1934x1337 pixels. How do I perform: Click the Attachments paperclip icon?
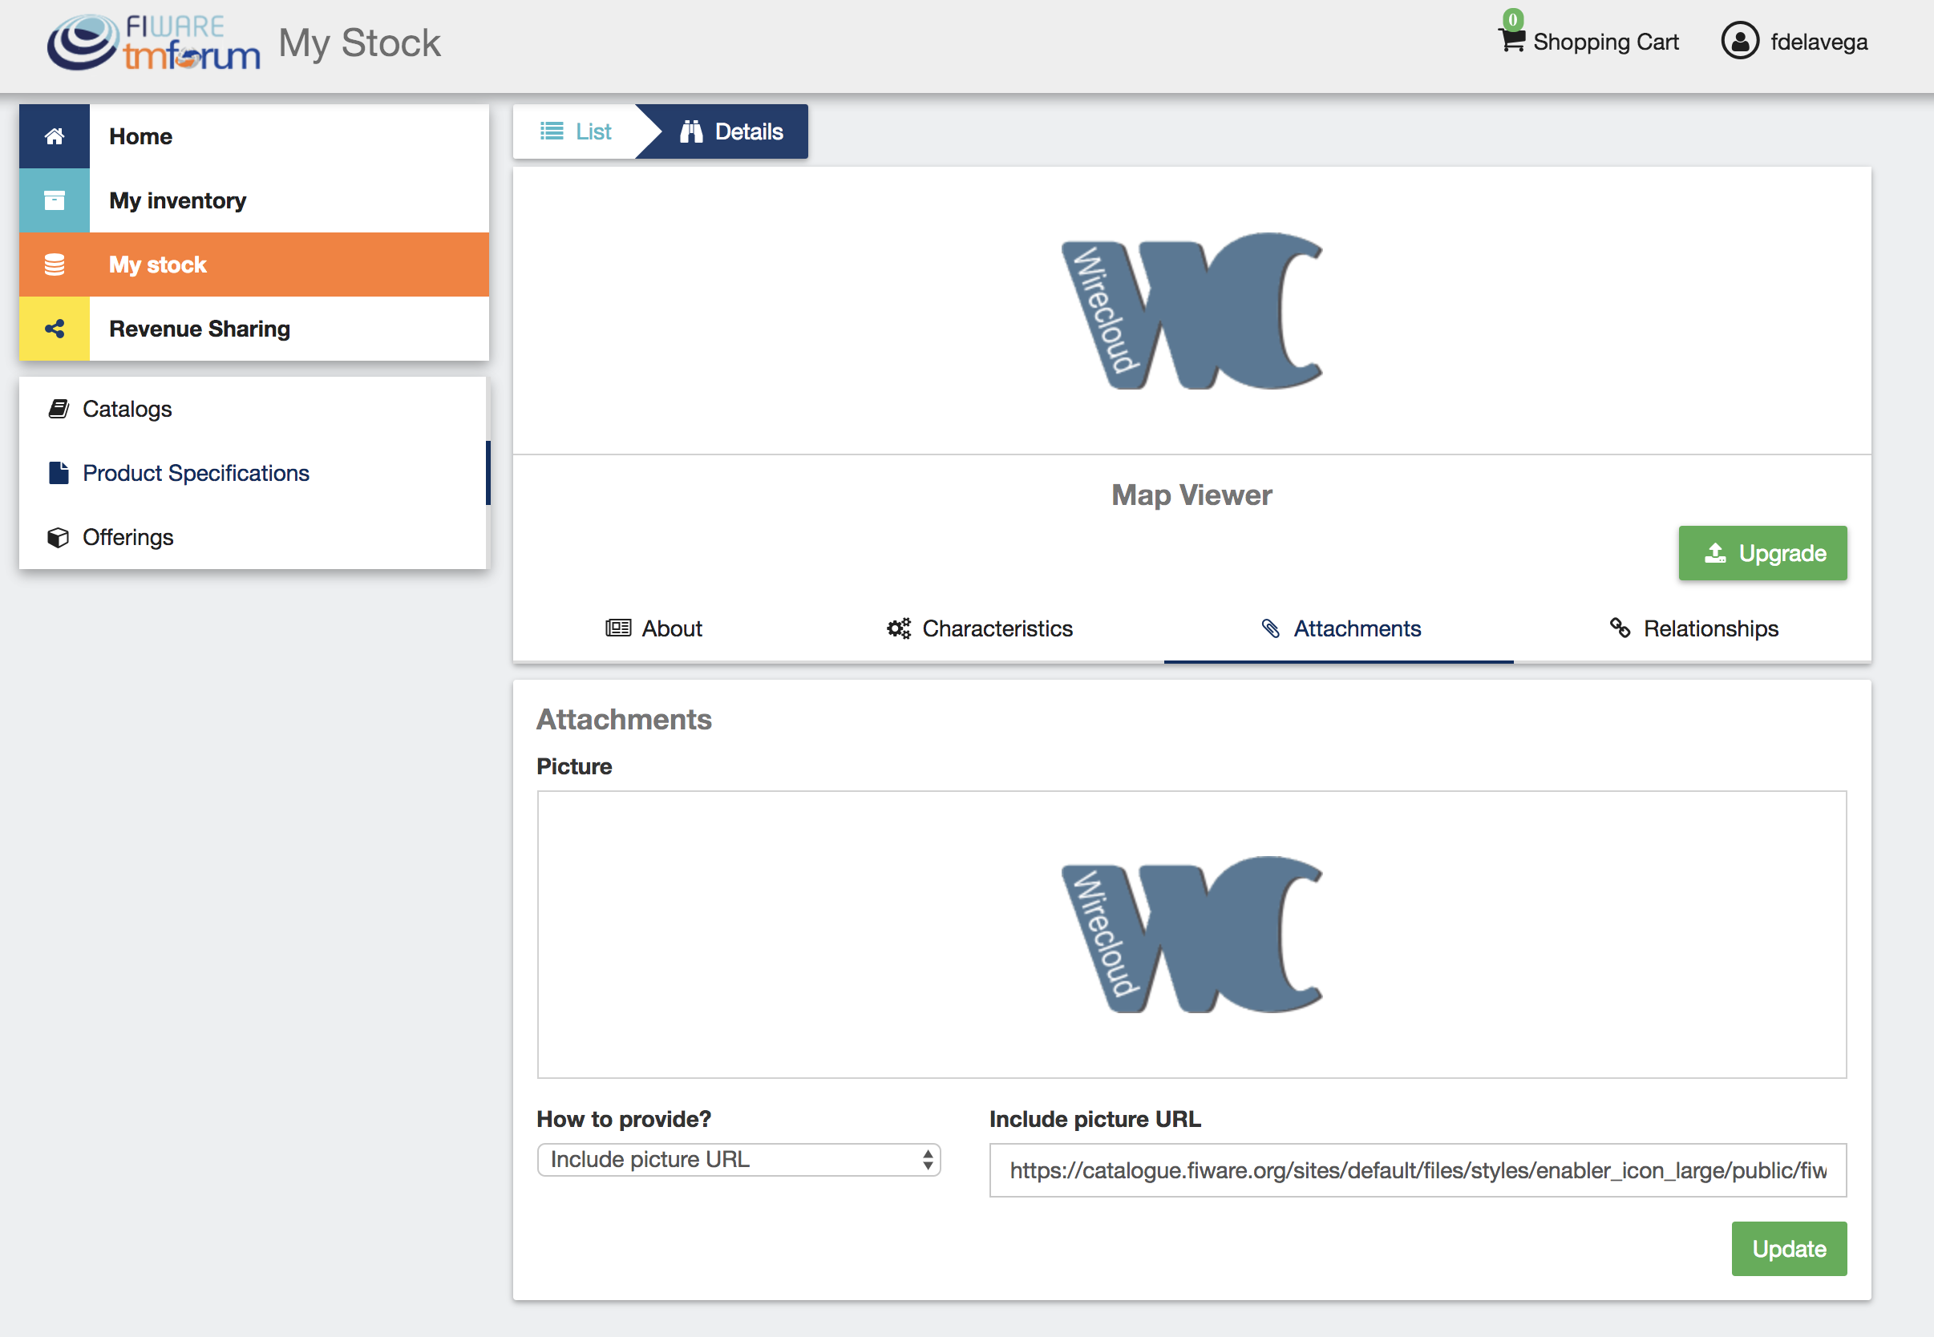1270,628
